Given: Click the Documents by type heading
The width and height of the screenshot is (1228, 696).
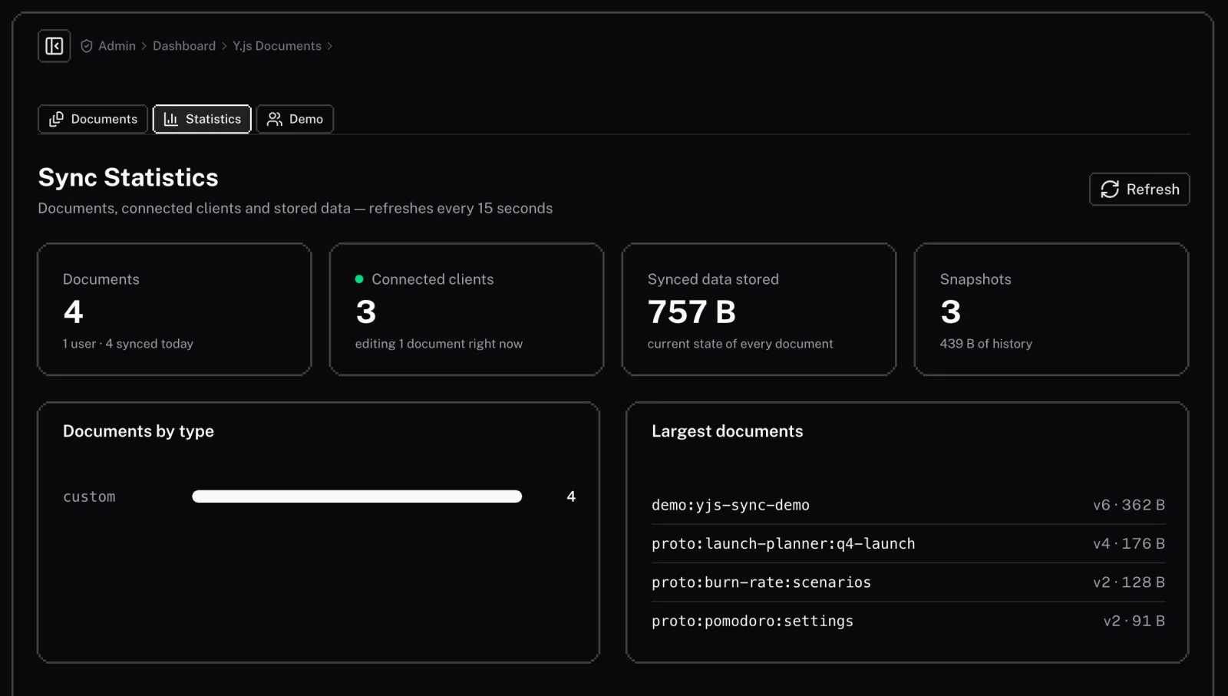Looking at the screenshot, I should click(138, 431).
